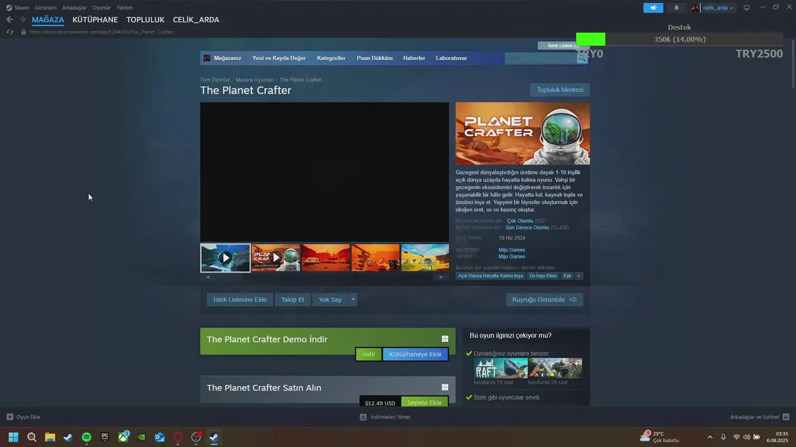Open the Yardım menu
Image resolution: width=796 pixels, height=447 pixels.
click(x=124, y=7)
